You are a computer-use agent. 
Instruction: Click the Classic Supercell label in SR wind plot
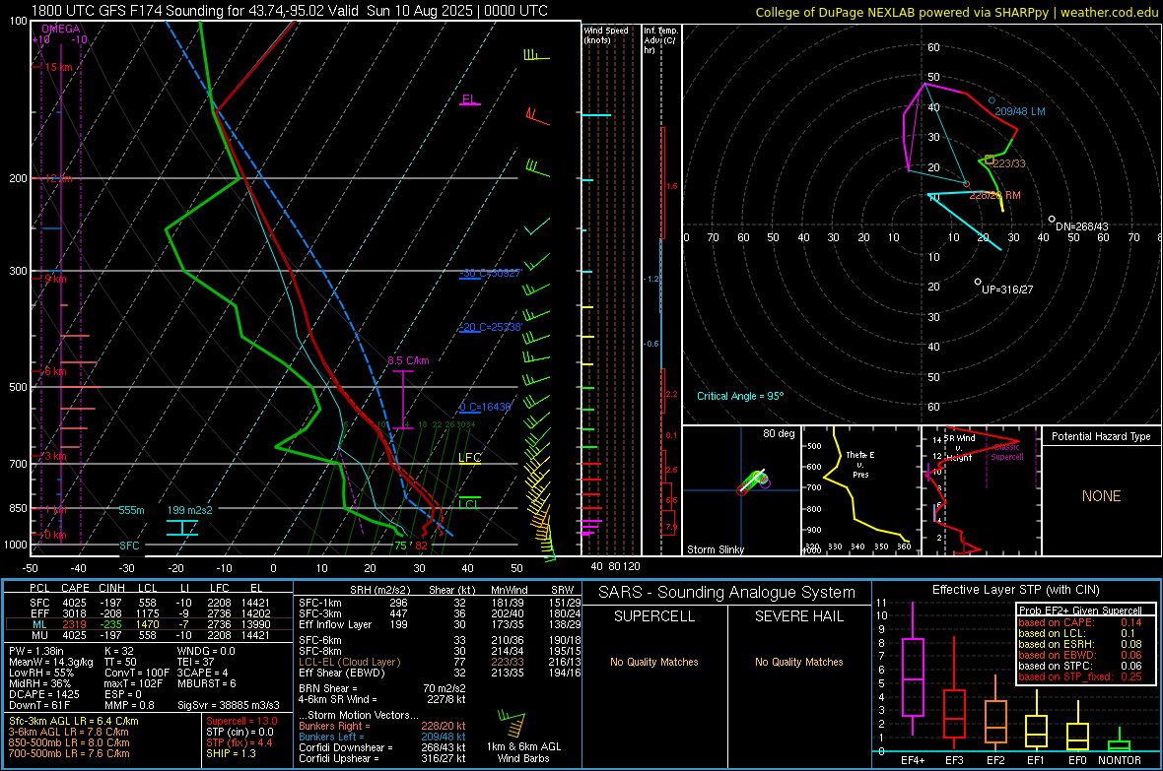click(x=1007, y=452)
